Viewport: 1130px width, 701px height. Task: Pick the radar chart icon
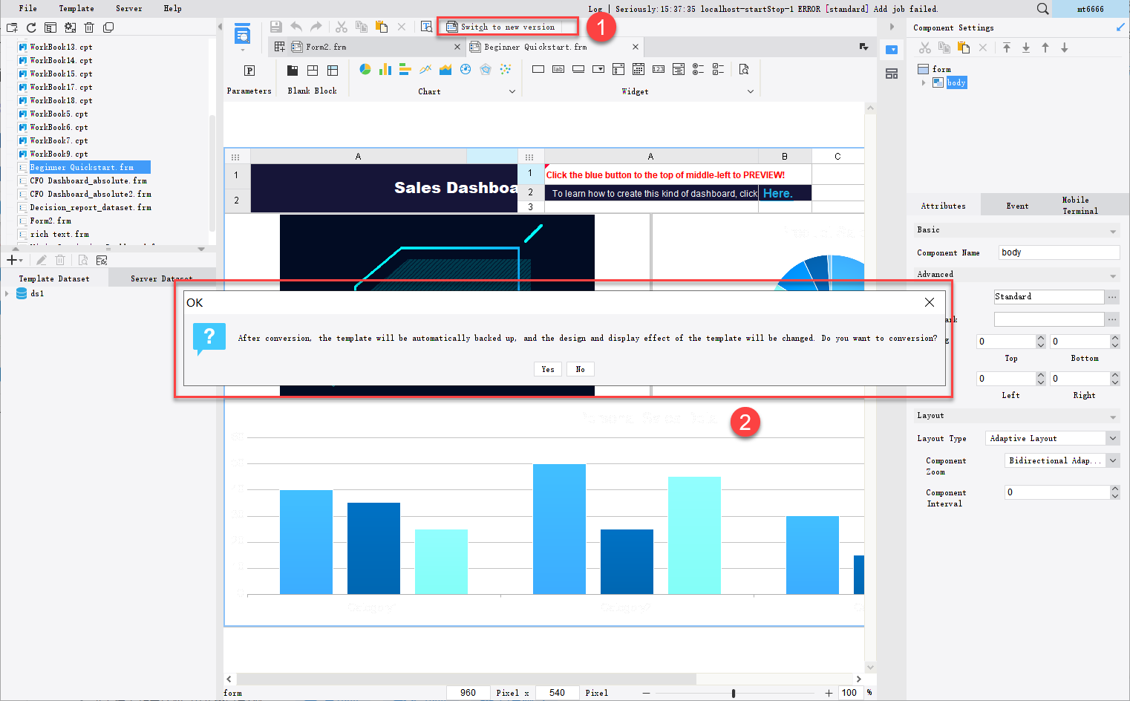pos(486,69)
